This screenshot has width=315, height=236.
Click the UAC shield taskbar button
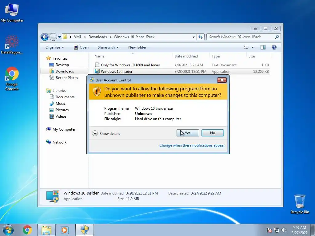pyautogui.click(x=85, y=230)
